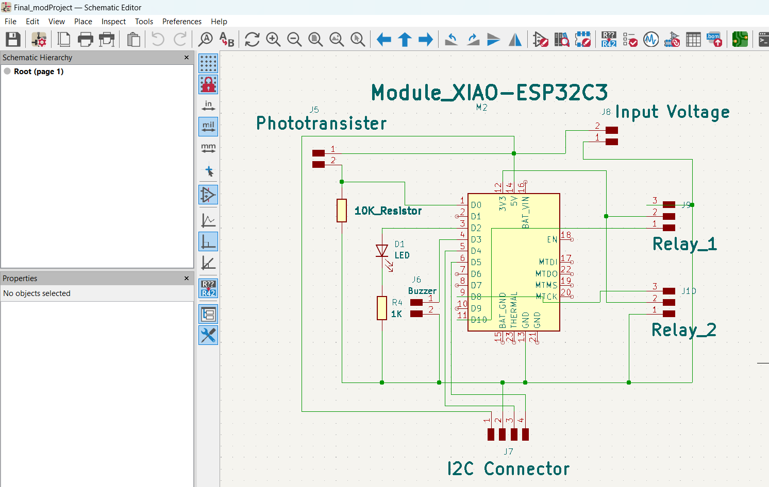Zoom to fit objects
769x487 pixels.
tap(337, 39)
